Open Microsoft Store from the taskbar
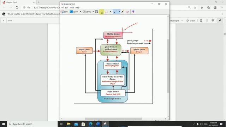 click(x=83, y=124)
